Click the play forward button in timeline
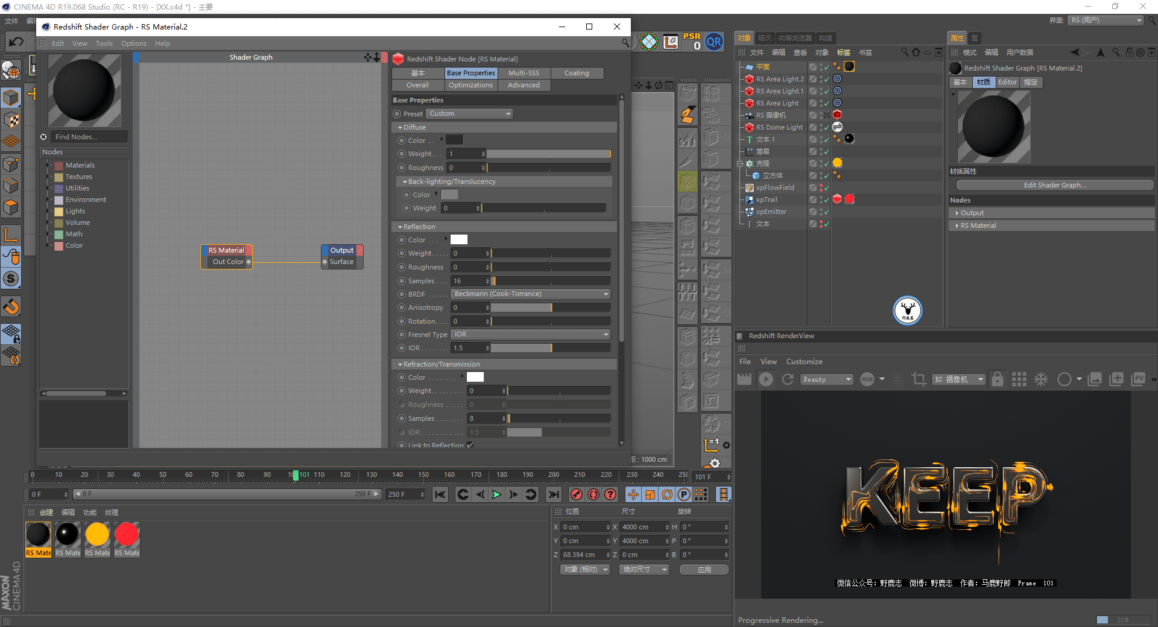Image resolution: width=1158 pixels, height=627 pixels. 496,495
